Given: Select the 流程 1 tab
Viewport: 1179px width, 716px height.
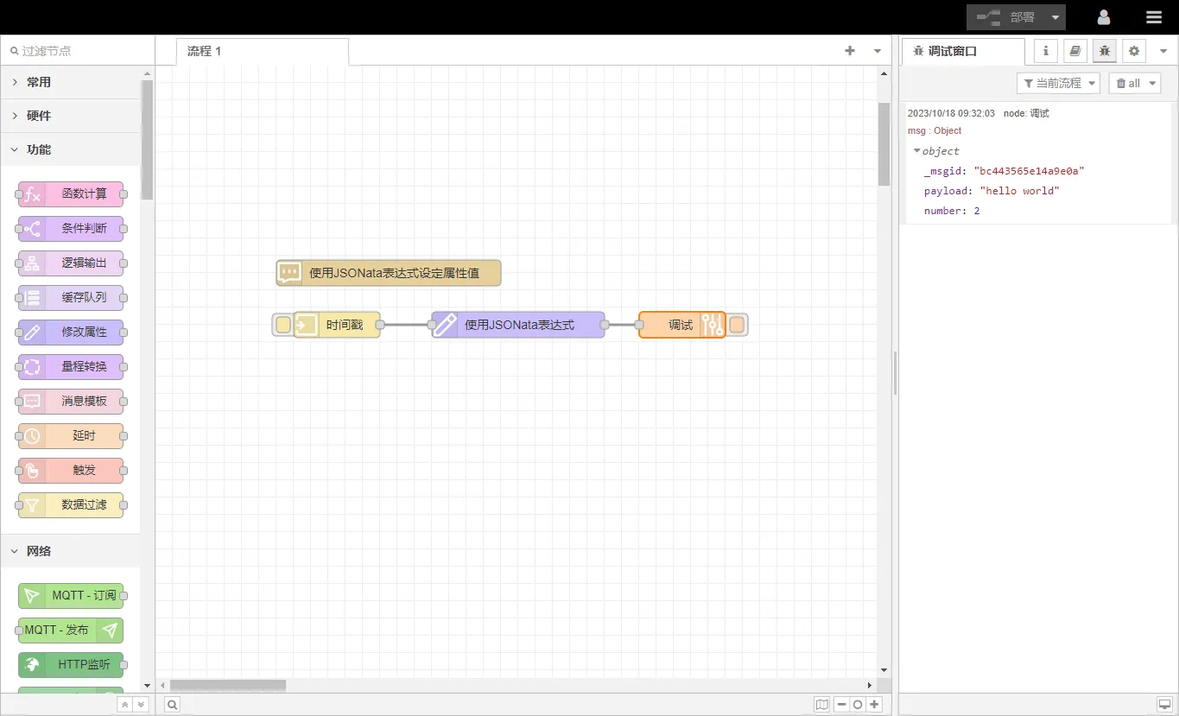Looking at the screenshot, I should click(x=206, y=51).
